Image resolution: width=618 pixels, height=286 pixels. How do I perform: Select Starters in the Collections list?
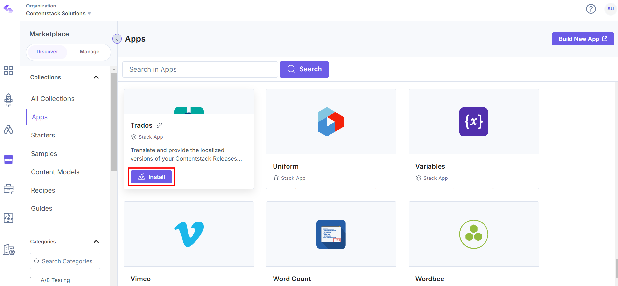43,135
